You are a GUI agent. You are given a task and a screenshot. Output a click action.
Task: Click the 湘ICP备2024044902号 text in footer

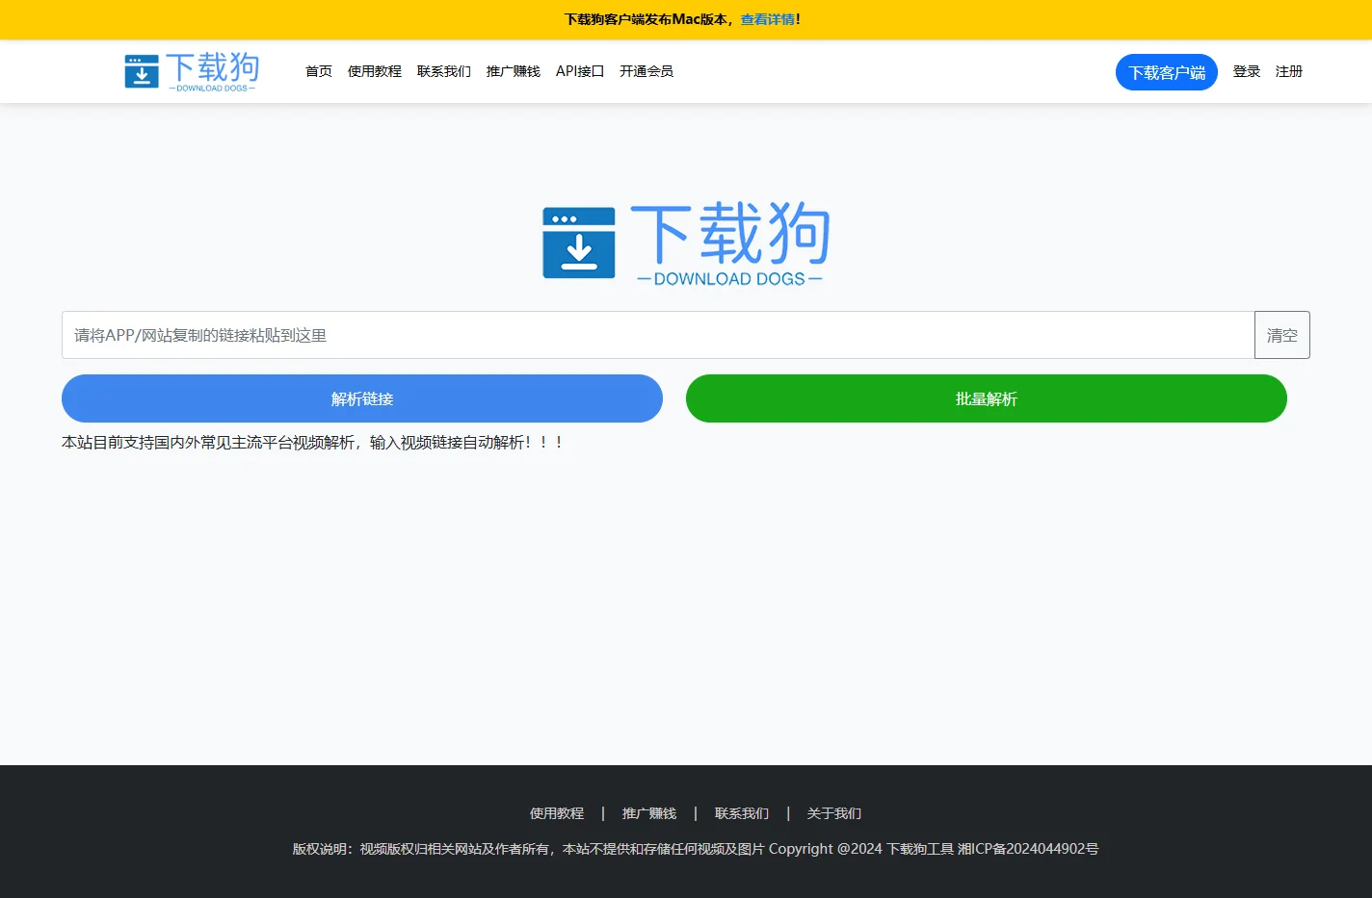[1028, 849]
